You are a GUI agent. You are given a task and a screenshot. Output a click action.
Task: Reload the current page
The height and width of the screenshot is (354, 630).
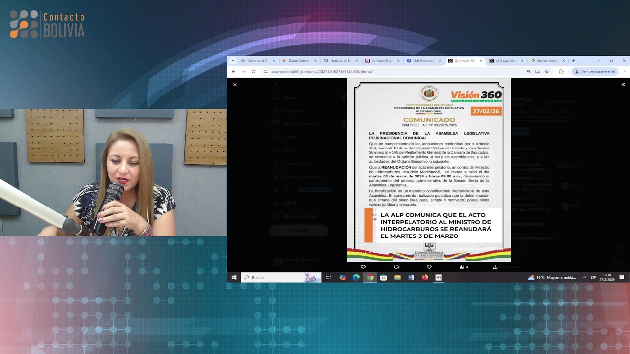(254, 71)
